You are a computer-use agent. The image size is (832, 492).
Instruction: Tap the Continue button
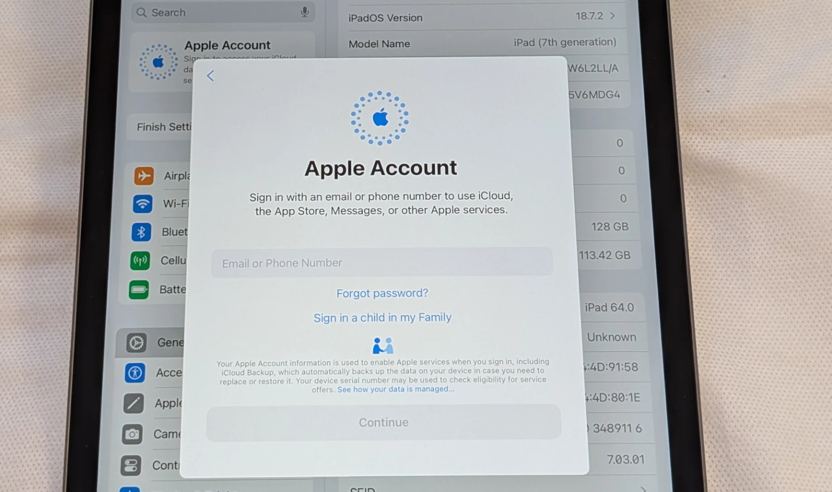(x=384, y=423)
